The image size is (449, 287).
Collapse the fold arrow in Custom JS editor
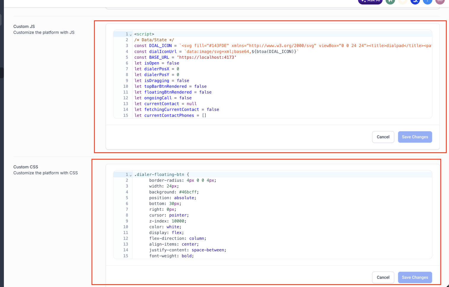(131, 35)
